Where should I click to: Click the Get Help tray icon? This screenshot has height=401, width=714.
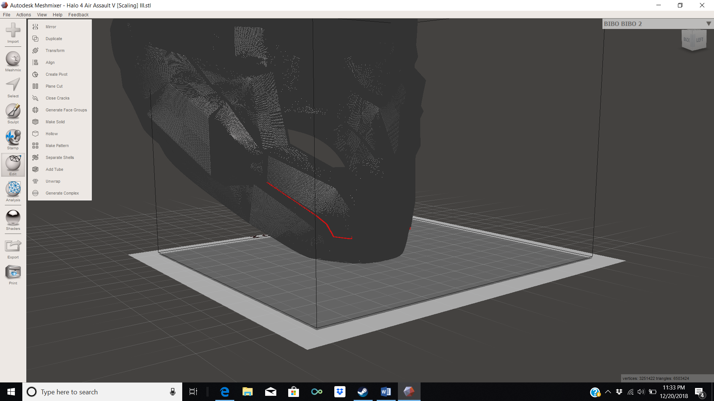pos(595,392)
